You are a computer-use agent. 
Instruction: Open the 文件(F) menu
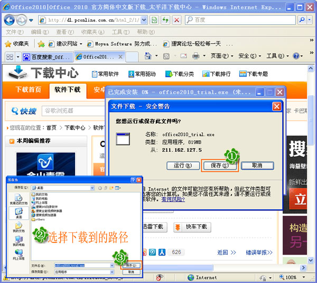15,32
